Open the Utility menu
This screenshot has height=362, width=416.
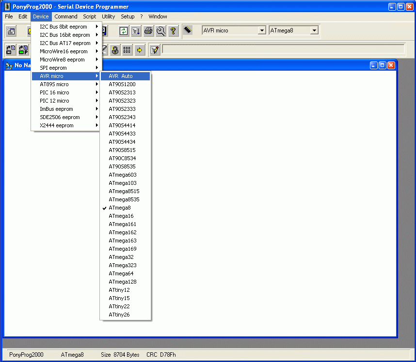click(108, 16)
